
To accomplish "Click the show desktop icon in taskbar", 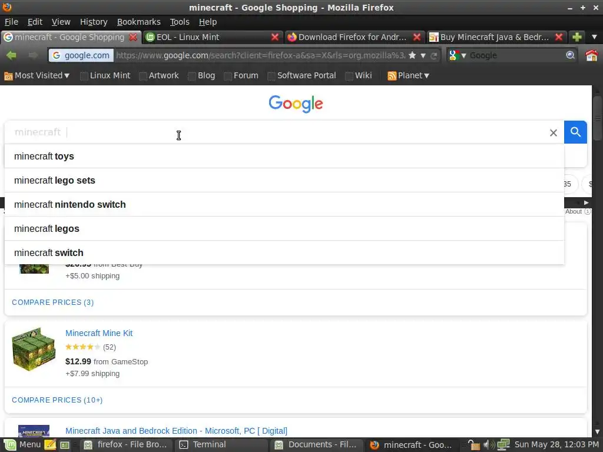I will coord(65,445).
